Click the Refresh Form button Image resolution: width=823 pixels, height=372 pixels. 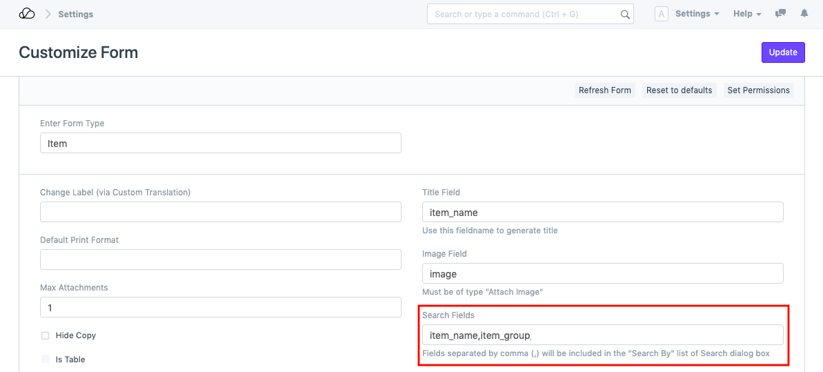pos(604,90)
